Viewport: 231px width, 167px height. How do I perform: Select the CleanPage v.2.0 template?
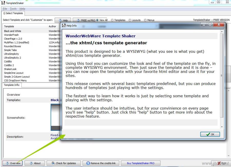tap(32, 39)
